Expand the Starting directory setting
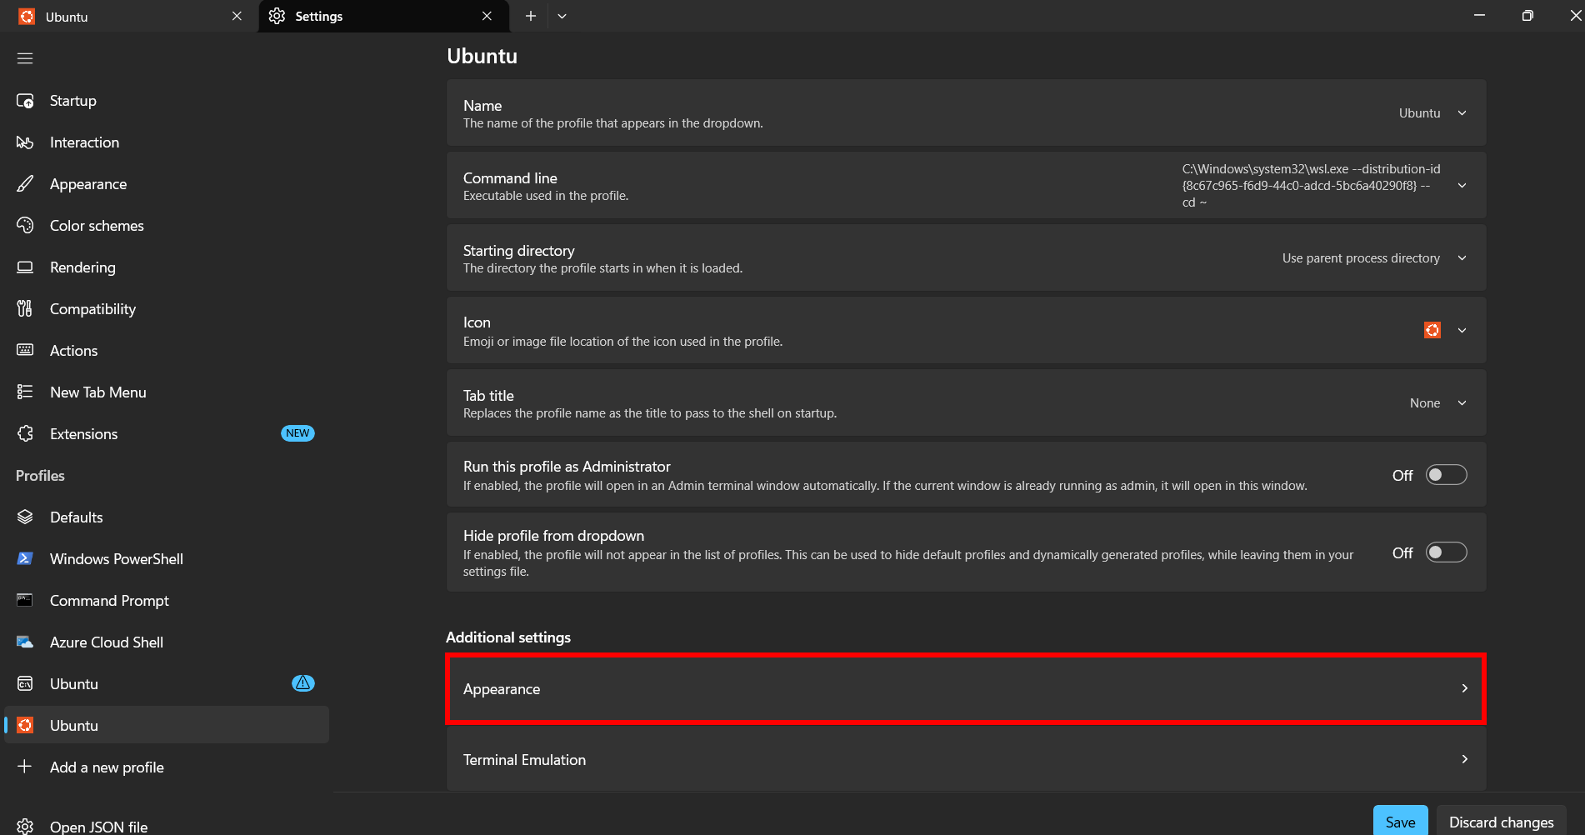Image resolution: width=1585 pixels, height=835 pixels. point(1462,258)
